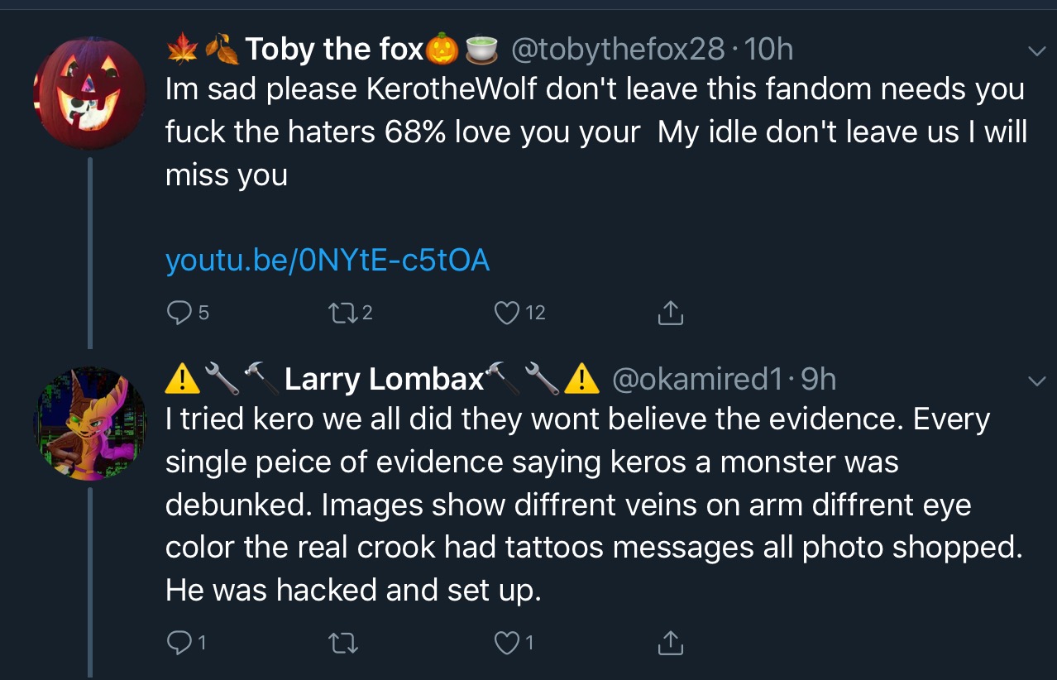Open the tweet text starting "I tried kero"
The image size is (1057, 680).
(594, 505)
